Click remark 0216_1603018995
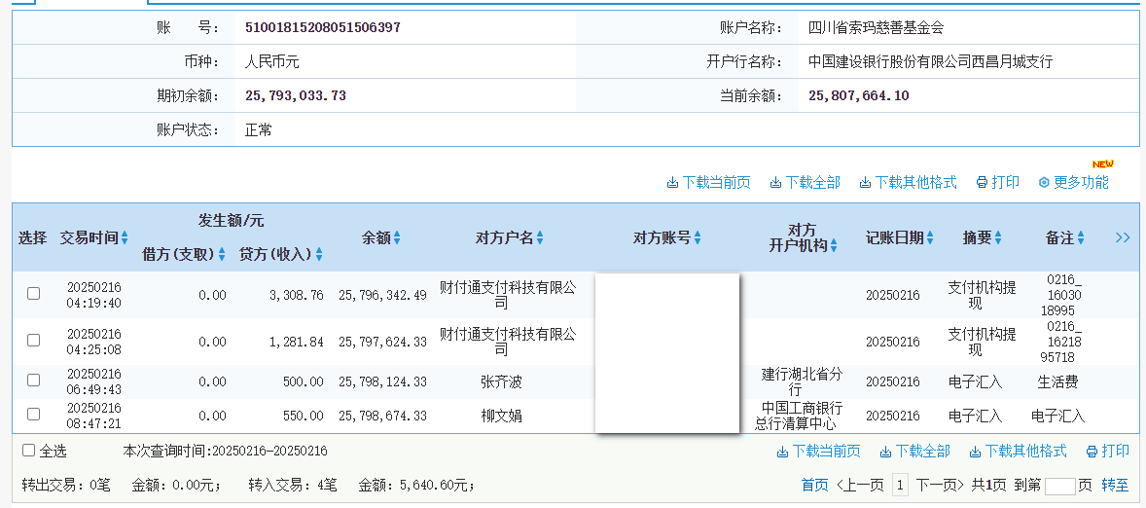1146x508 pixels. click(x=1062, y=295)
